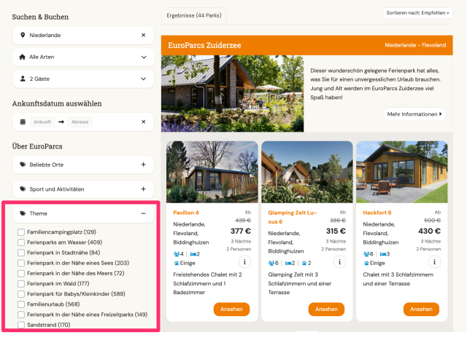Select the Familienurlaub (568) checkbox
The height and width of the screenshot is (343, 467).
click(21, 304)
